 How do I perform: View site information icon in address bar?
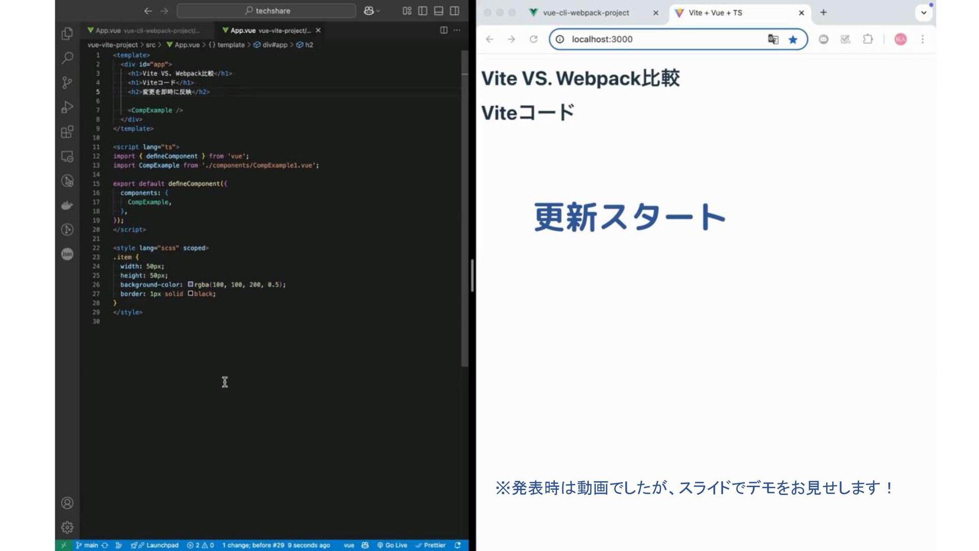tap(560, 39)
